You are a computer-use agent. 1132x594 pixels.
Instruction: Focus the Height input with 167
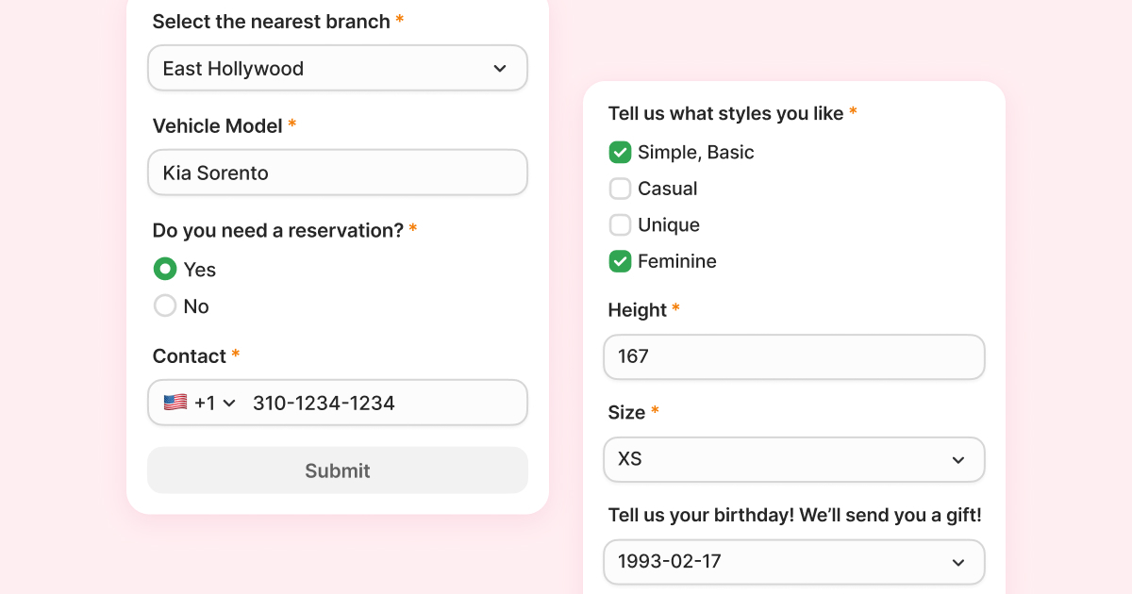[793, 357]
